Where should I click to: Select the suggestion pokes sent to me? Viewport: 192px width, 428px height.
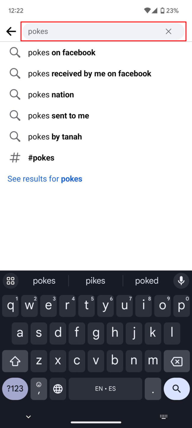point(58,115)
